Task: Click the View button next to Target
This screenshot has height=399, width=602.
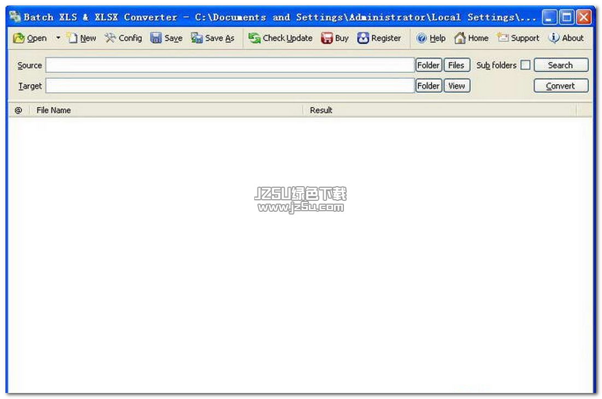Action: point(457,86)
